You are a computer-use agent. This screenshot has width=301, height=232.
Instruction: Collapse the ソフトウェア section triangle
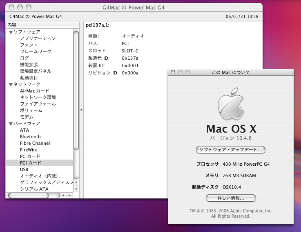click(x=11, y=32)
